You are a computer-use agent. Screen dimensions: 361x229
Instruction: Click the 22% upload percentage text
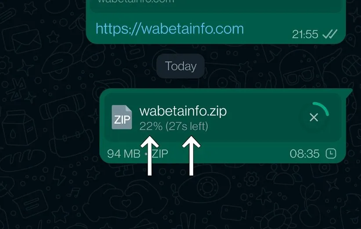pyautogui.click(x=151, y=126)
